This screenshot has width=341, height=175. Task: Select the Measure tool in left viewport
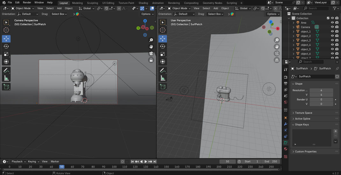[x=6, y=78]
